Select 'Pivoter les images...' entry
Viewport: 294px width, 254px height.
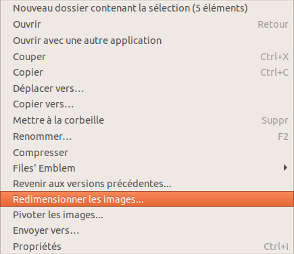coord(147,215)
